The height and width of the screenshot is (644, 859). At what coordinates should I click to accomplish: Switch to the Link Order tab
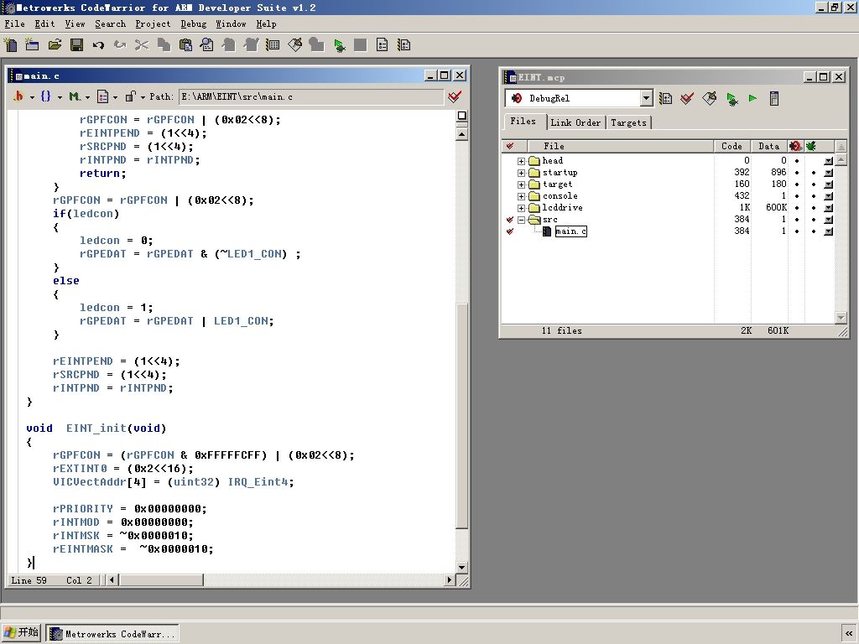(x=575, y=122)
